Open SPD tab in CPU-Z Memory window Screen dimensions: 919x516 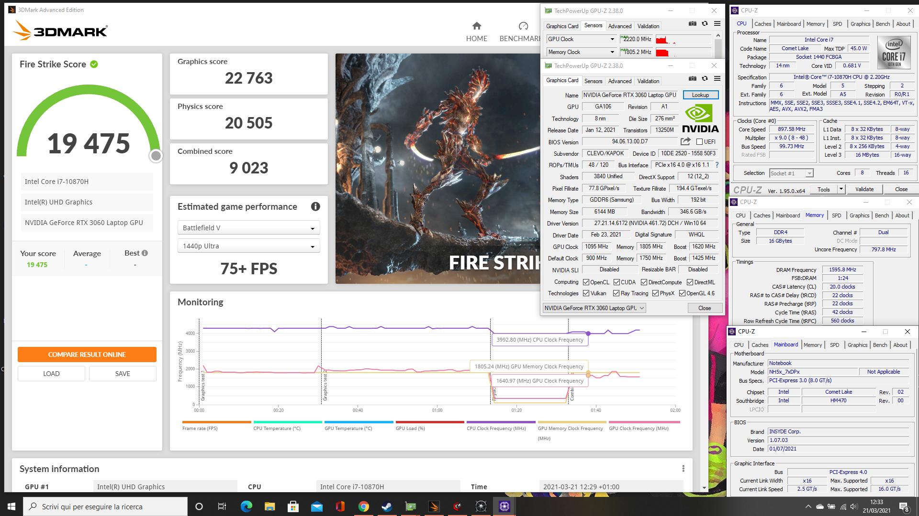point(836,215)
